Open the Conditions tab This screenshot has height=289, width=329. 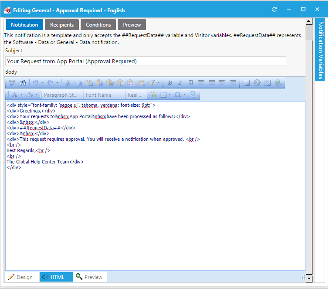click(x=98, y=25)
